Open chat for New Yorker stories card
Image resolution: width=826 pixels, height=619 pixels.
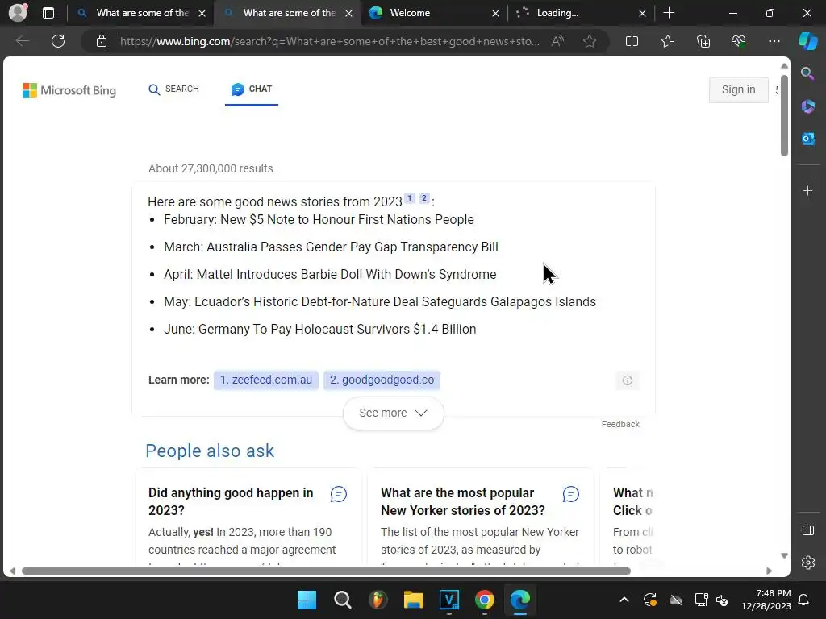tap(570, 494)
